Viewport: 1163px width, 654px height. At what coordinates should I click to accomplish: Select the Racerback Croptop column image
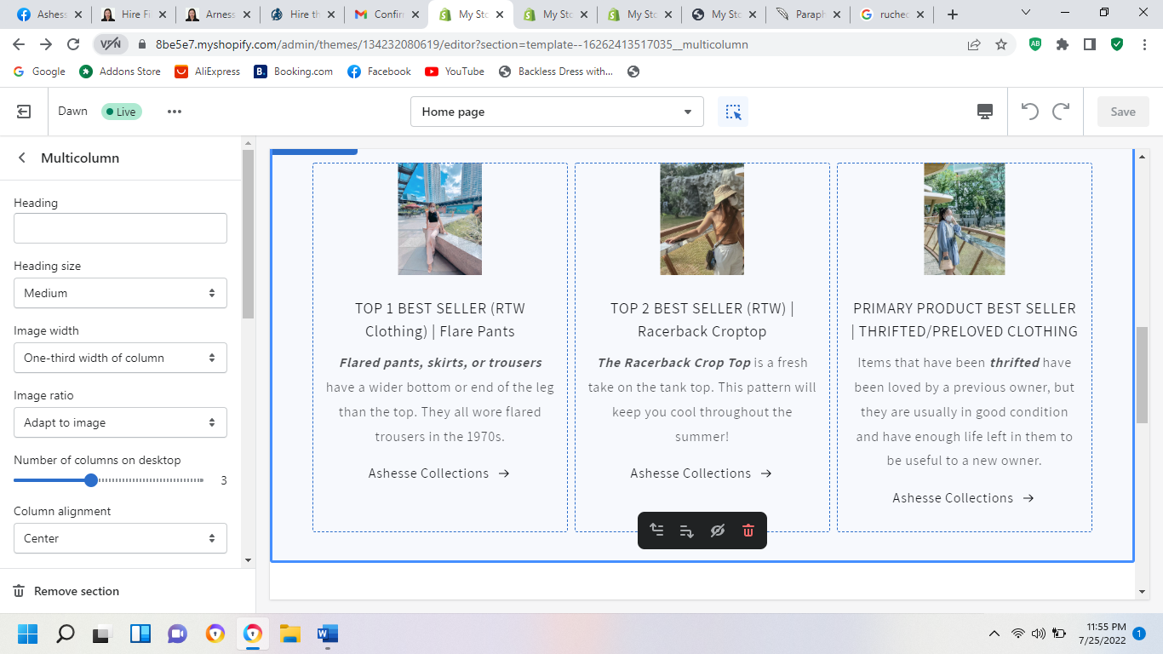[702, 219]
